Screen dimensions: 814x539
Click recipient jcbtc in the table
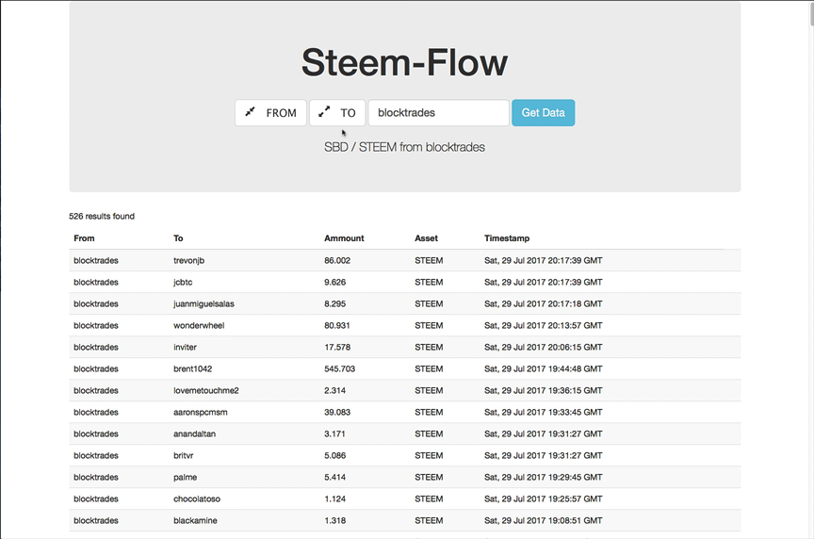[x=183, y=282]
